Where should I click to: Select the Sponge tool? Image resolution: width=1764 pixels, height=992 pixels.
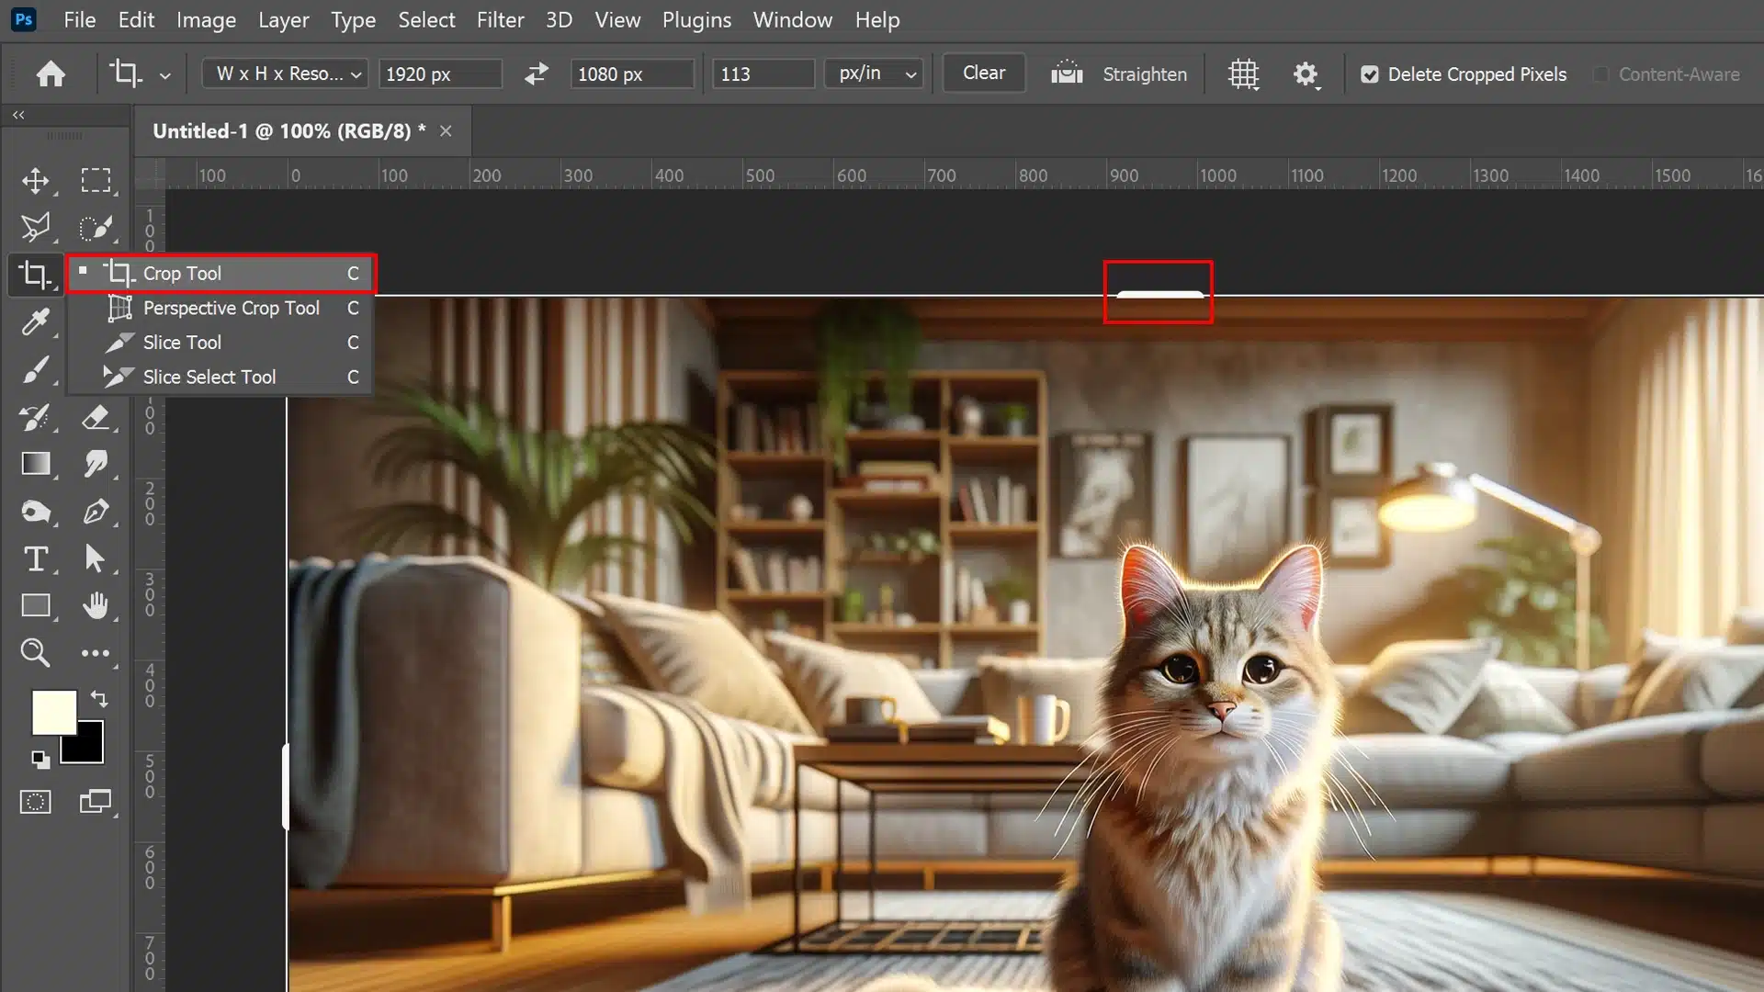pyautogui.click(x=36, y=512)
